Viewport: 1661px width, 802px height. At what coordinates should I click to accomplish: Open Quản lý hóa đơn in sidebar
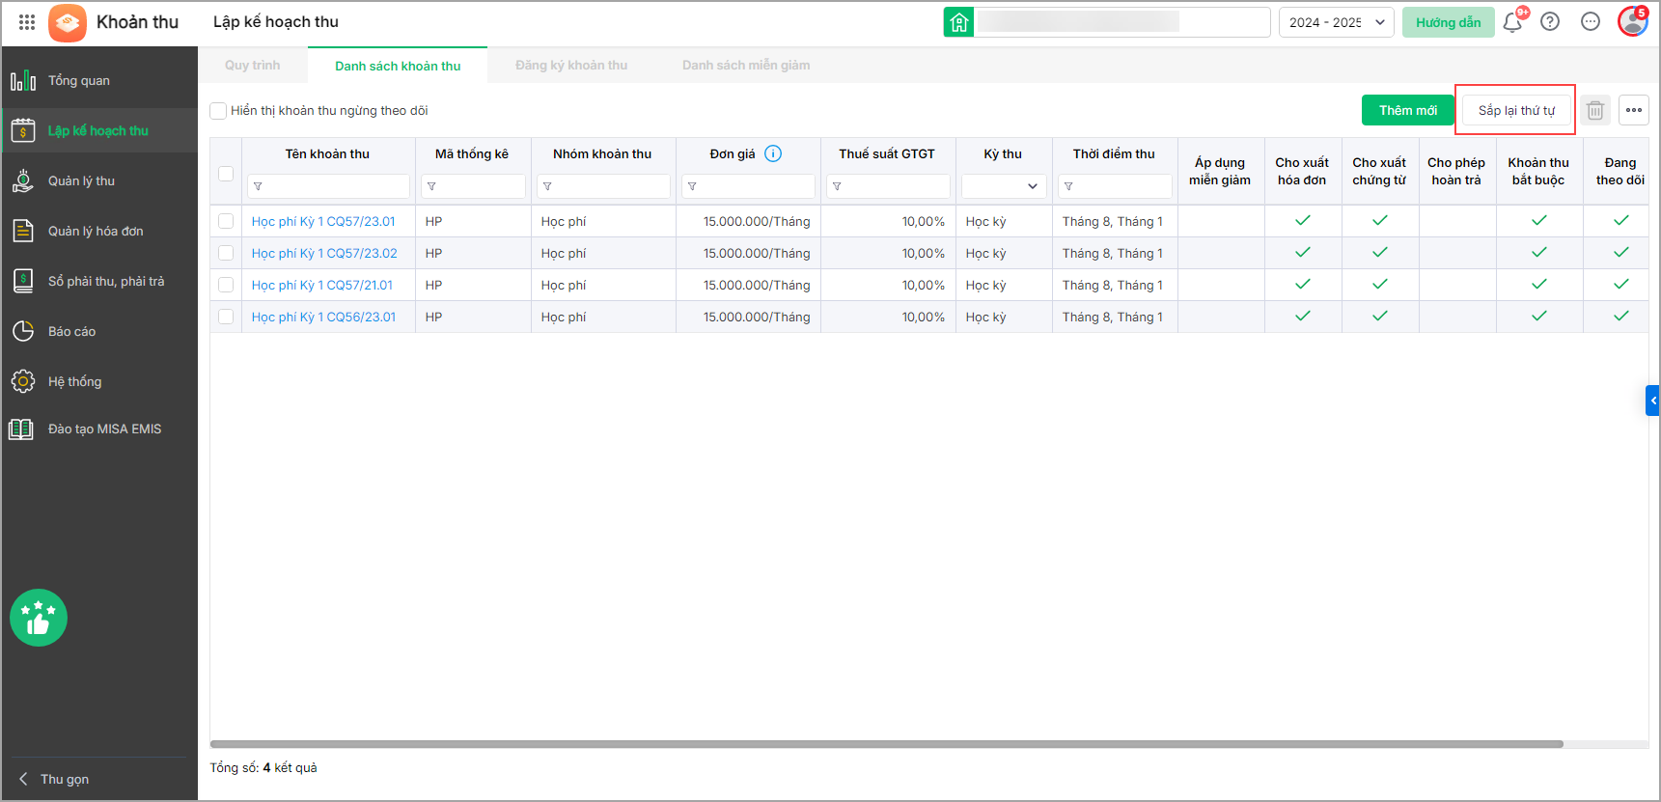pyautogui.click(x=96, y=231)
